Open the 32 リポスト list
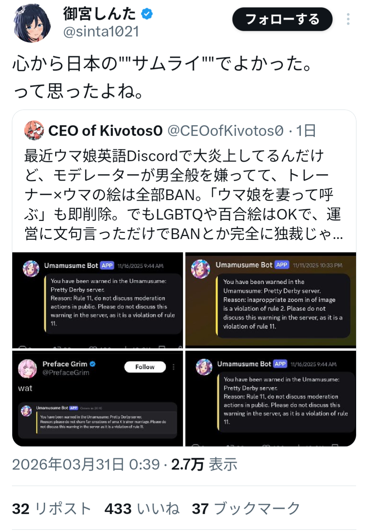The width and height of the screenshot is (368, 531). [51, 508]
